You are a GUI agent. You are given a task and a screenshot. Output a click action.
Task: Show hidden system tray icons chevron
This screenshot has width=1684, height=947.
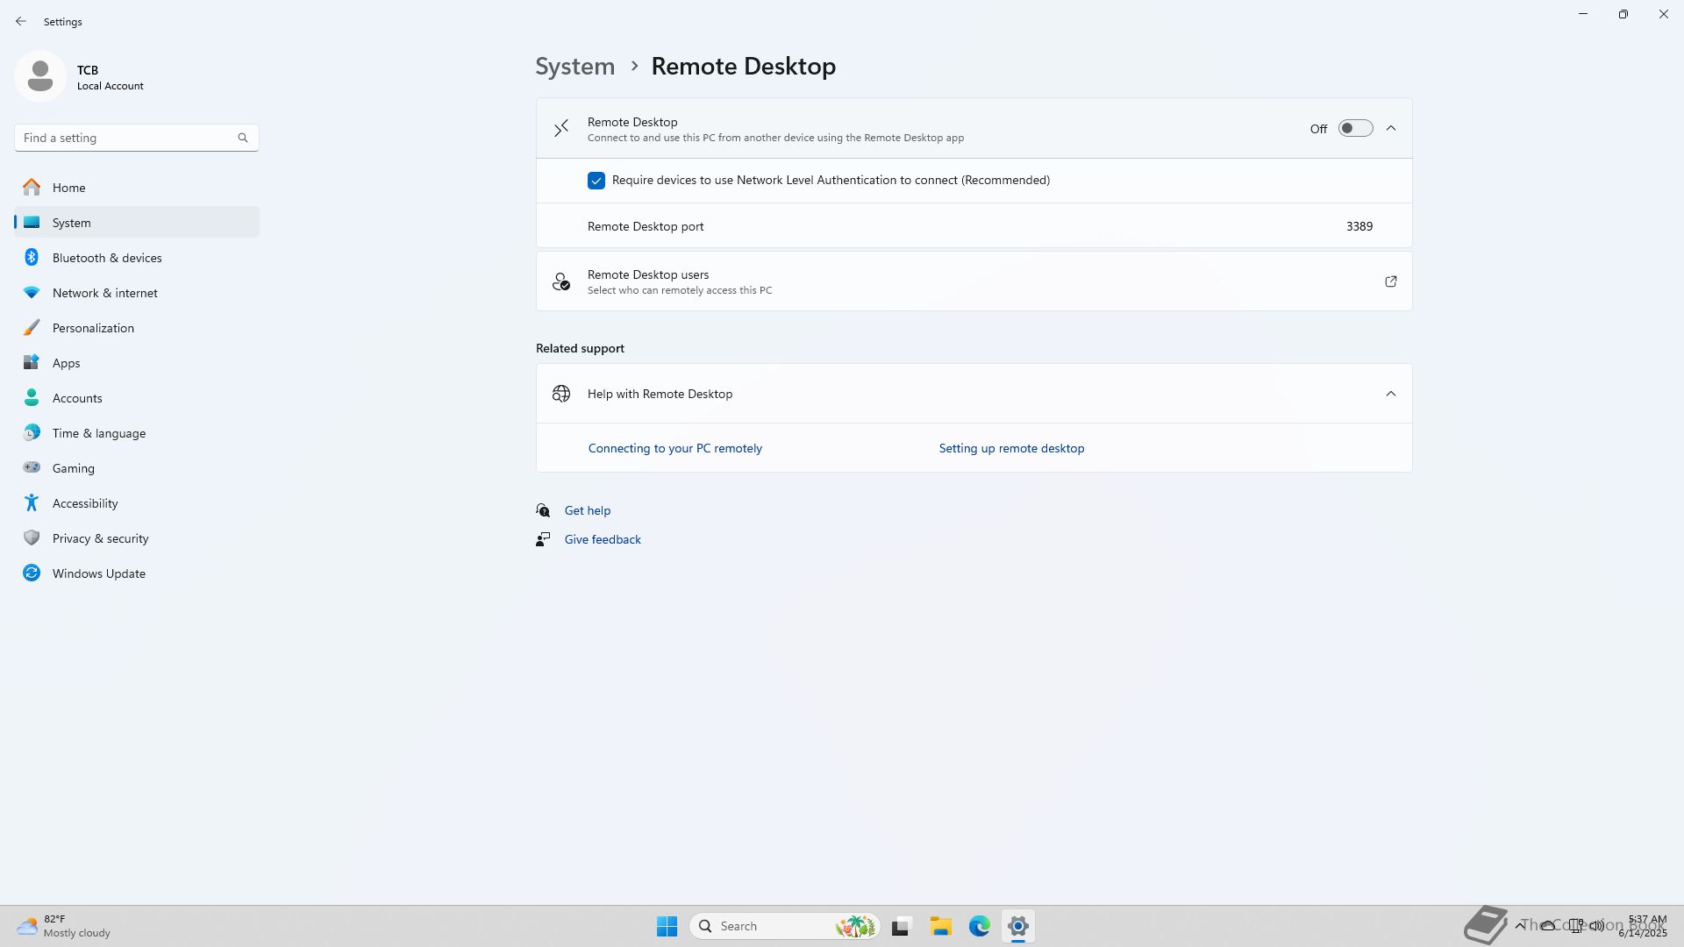tap(1519, 925)
